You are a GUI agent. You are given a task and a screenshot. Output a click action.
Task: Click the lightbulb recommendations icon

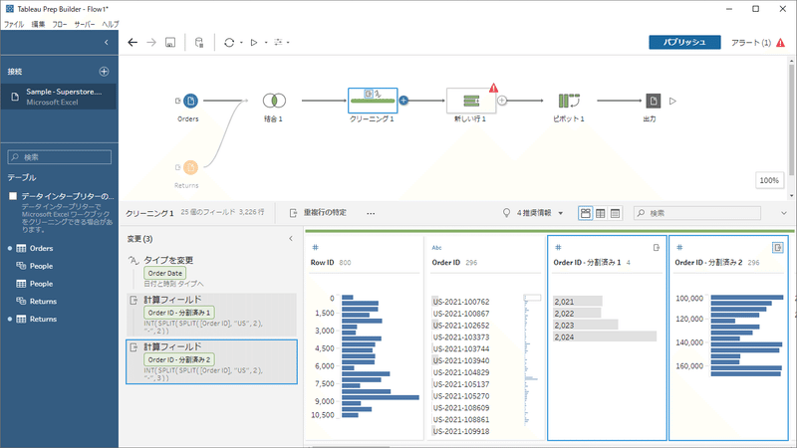tap(506, 213)
